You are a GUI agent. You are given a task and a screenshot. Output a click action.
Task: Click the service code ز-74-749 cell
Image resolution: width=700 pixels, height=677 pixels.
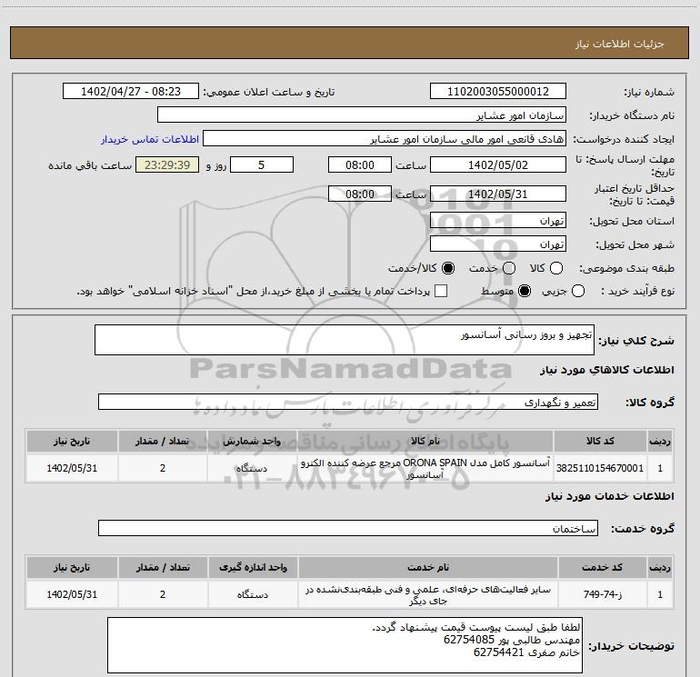click(x=602, y=594)
